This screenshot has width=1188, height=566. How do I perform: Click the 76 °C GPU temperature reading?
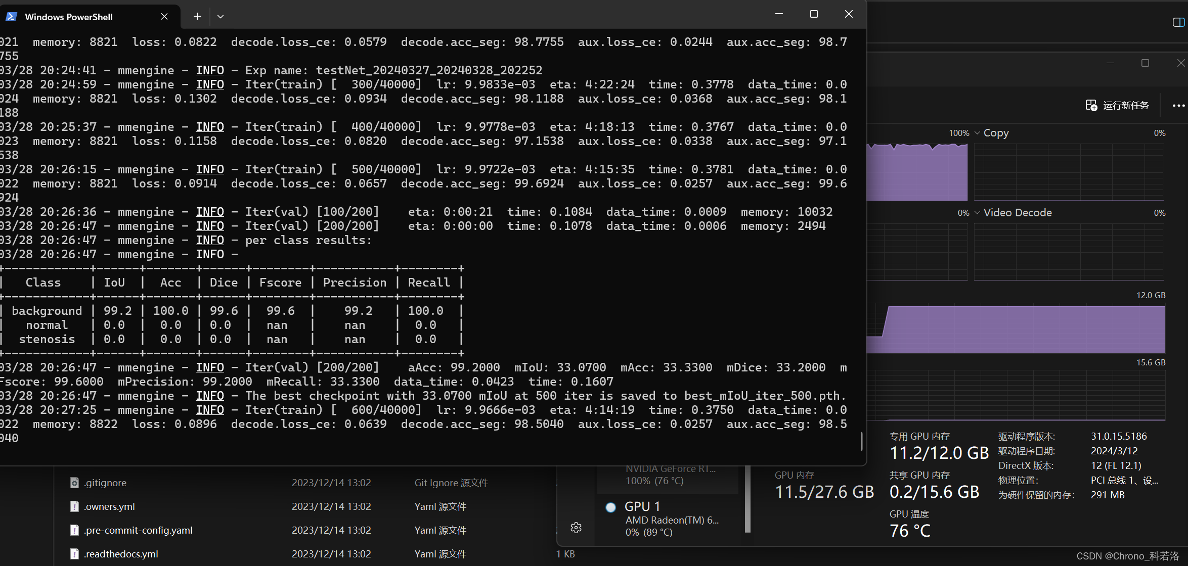[910, 531]
